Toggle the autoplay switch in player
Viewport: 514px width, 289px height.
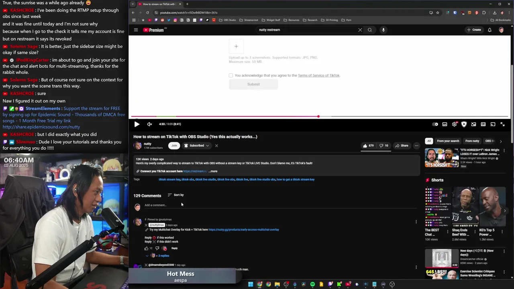(x=435, y=124)
